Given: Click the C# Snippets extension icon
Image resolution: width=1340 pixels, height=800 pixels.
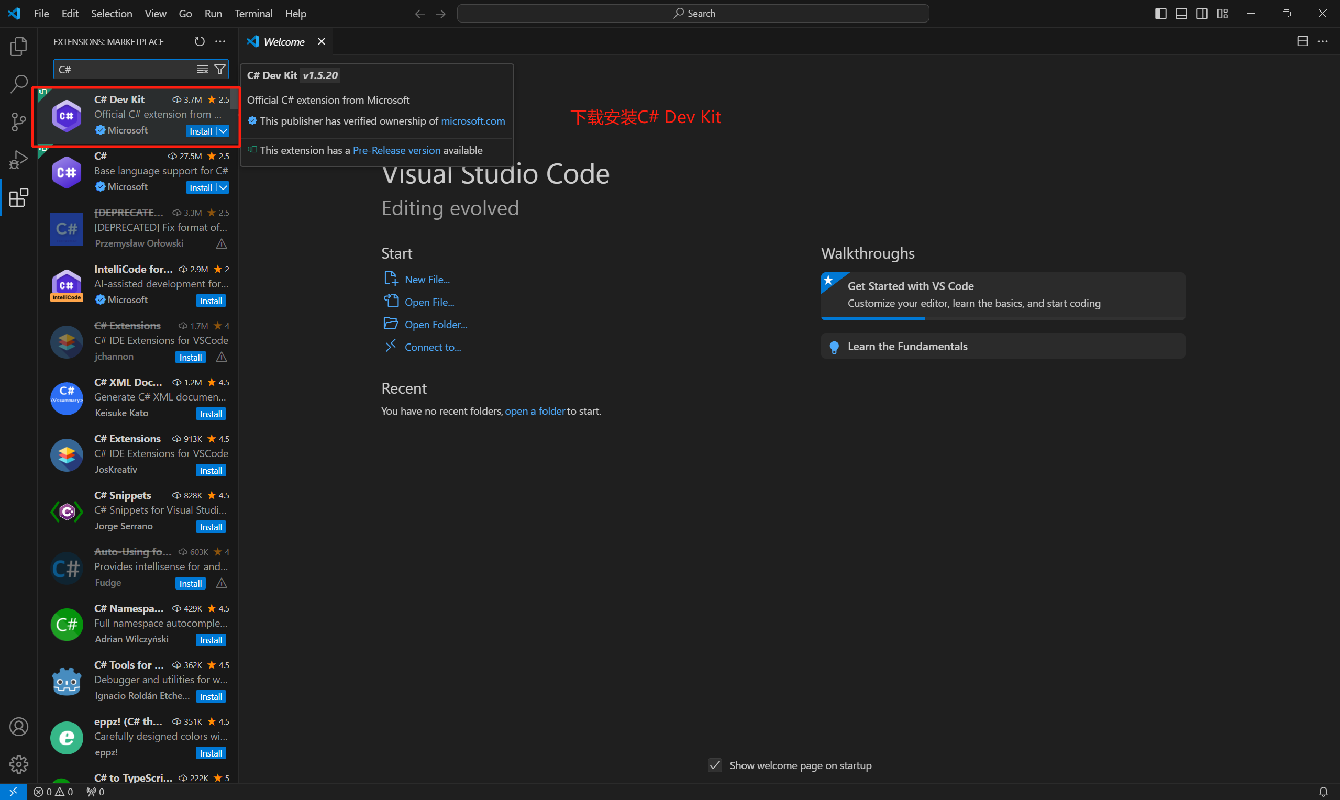Looking at the screenshot, I should (67, 512).
